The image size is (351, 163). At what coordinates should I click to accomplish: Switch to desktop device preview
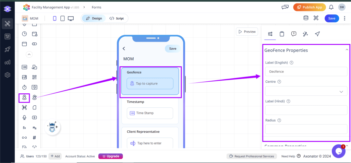tap(71, 19)
